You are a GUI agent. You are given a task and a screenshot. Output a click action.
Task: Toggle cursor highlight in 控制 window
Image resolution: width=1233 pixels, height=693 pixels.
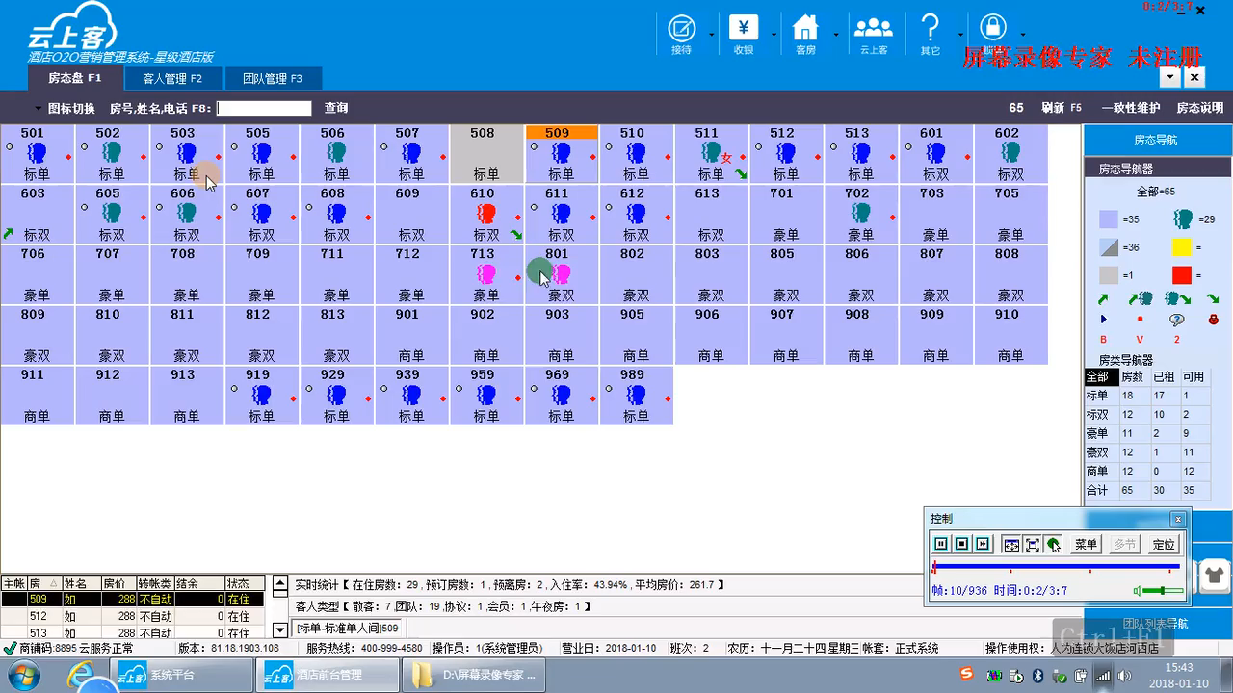1054,544
